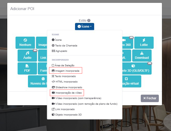The image size is (171, 131).
Task: Choose Texto da Chamada menu option
Action: click(66, 46)
